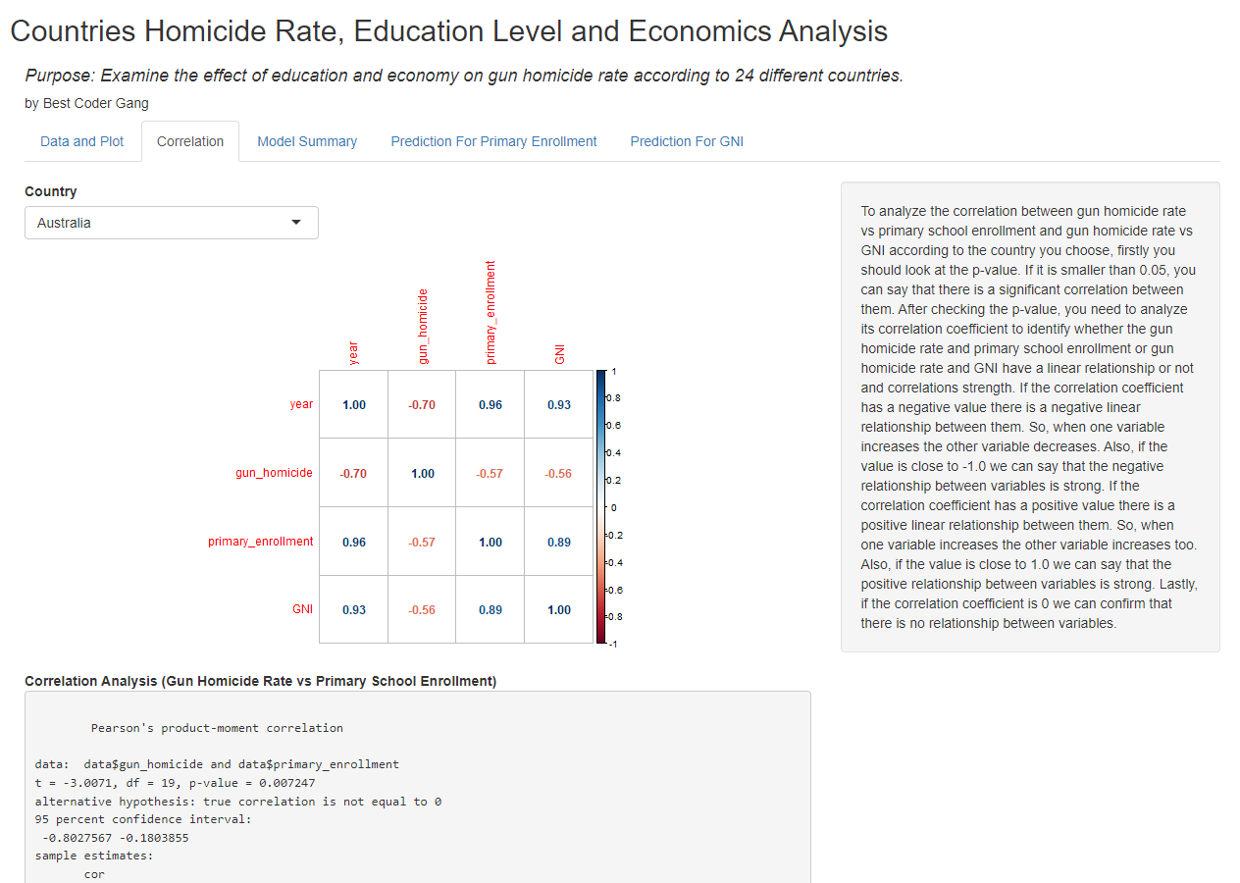The image size is (1240, 883).
Task: Click the dropdown arrow next to Australia
Action: point(295,223)
